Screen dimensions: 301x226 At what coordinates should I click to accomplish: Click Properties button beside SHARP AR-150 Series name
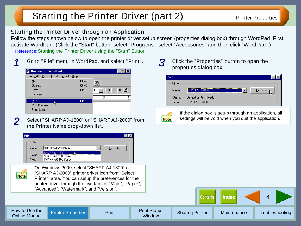(115, 148)
